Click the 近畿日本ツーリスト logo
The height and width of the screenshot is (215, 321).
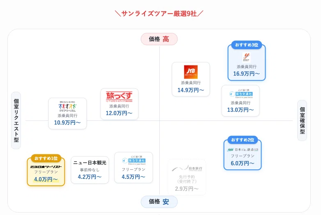tap(46, 166)
